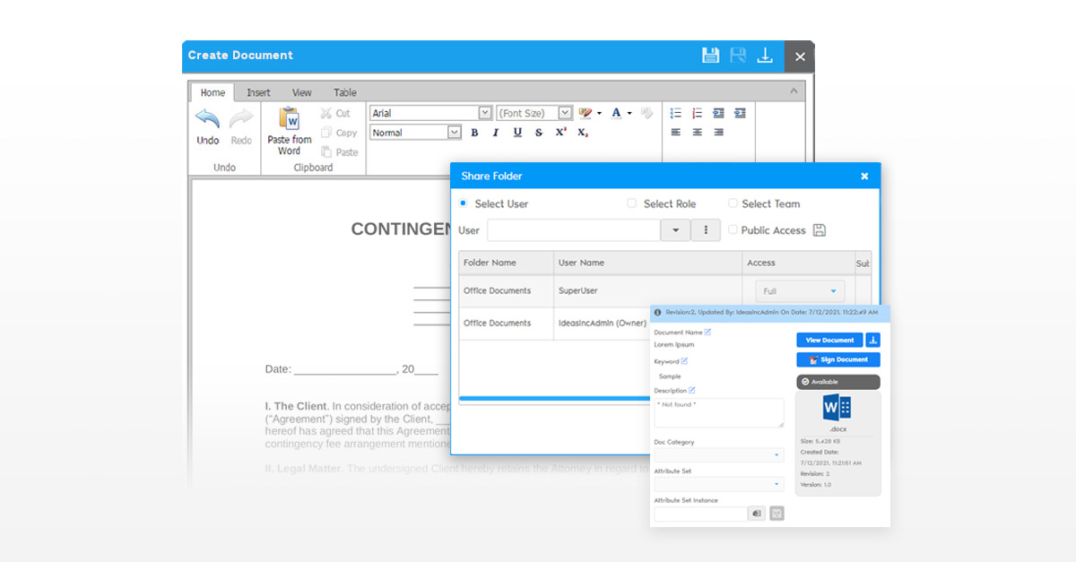Open the Full access dropdown for SuperUser
Viewport: 1076px width, 562px height.
point(799,291)
